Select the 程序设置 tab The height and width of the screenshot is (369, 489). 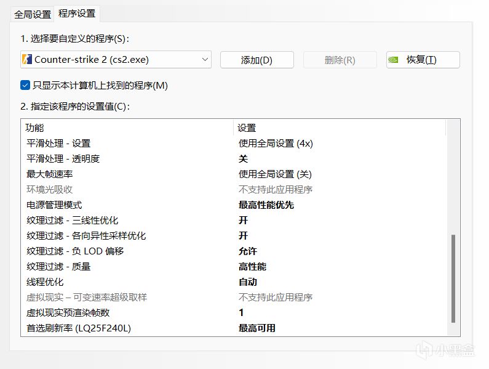coord(77,14)
